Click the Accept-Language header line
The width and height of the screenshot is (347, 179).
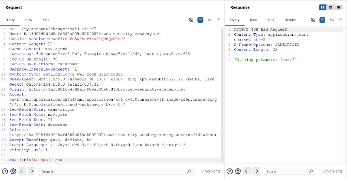[x=97, y=145]
